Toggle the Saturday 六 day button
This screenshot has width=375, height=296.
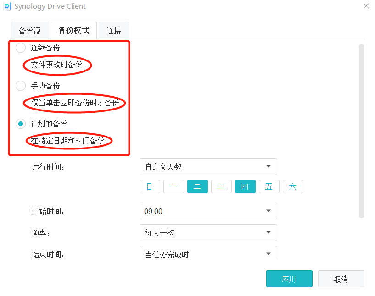tap(293, 186)
